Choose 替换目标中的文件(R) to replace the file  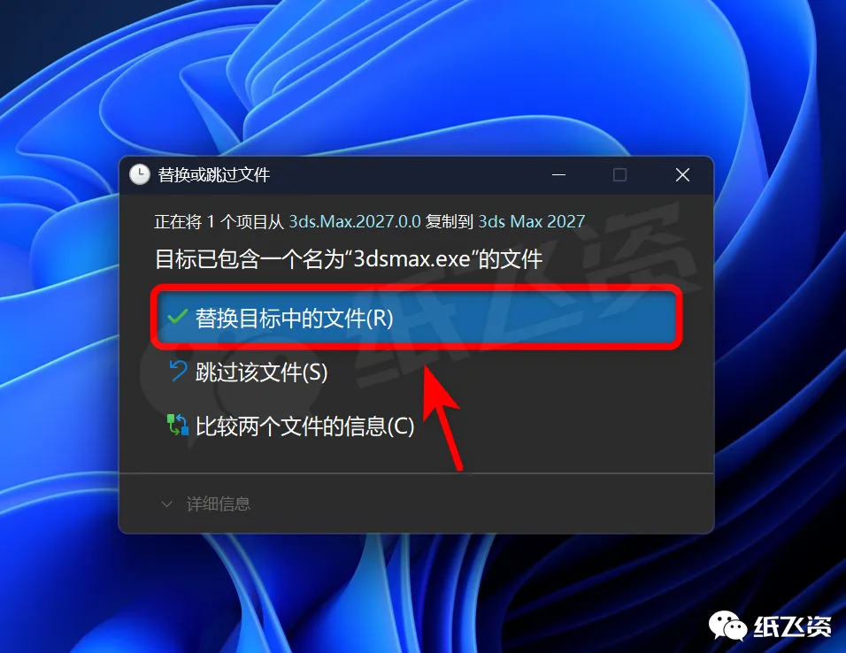[417, 318]
